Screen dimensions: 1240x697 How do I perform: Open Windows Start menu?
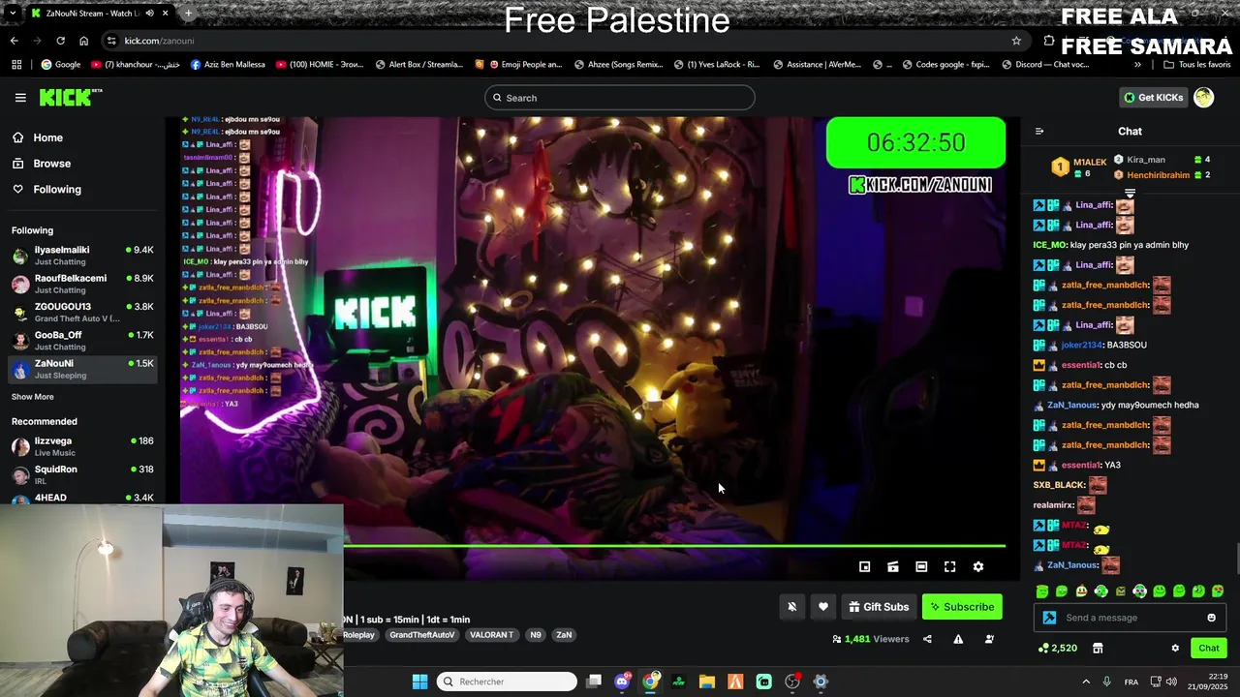click(419, 682)
